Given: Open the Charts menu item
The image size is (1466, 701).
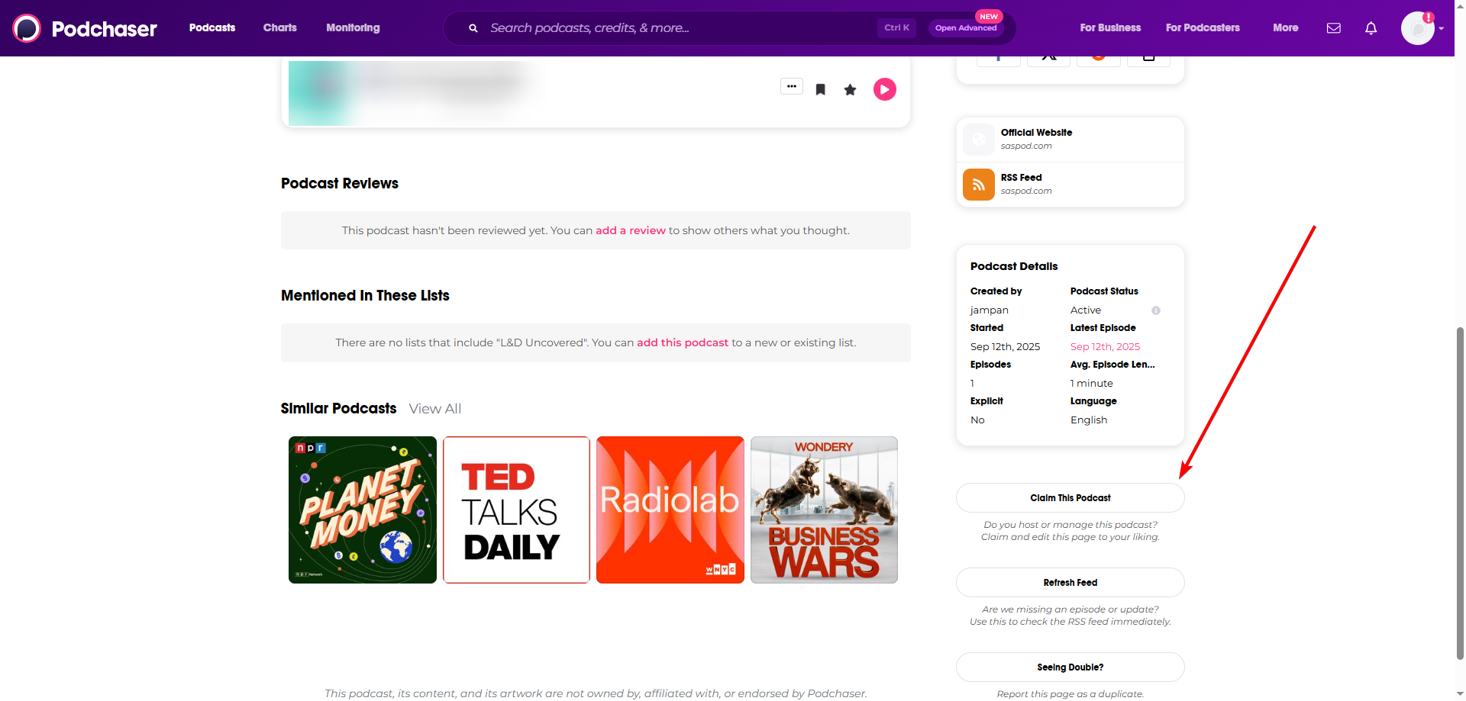Looking at the screenshot, I should click(x=279, y=28).
